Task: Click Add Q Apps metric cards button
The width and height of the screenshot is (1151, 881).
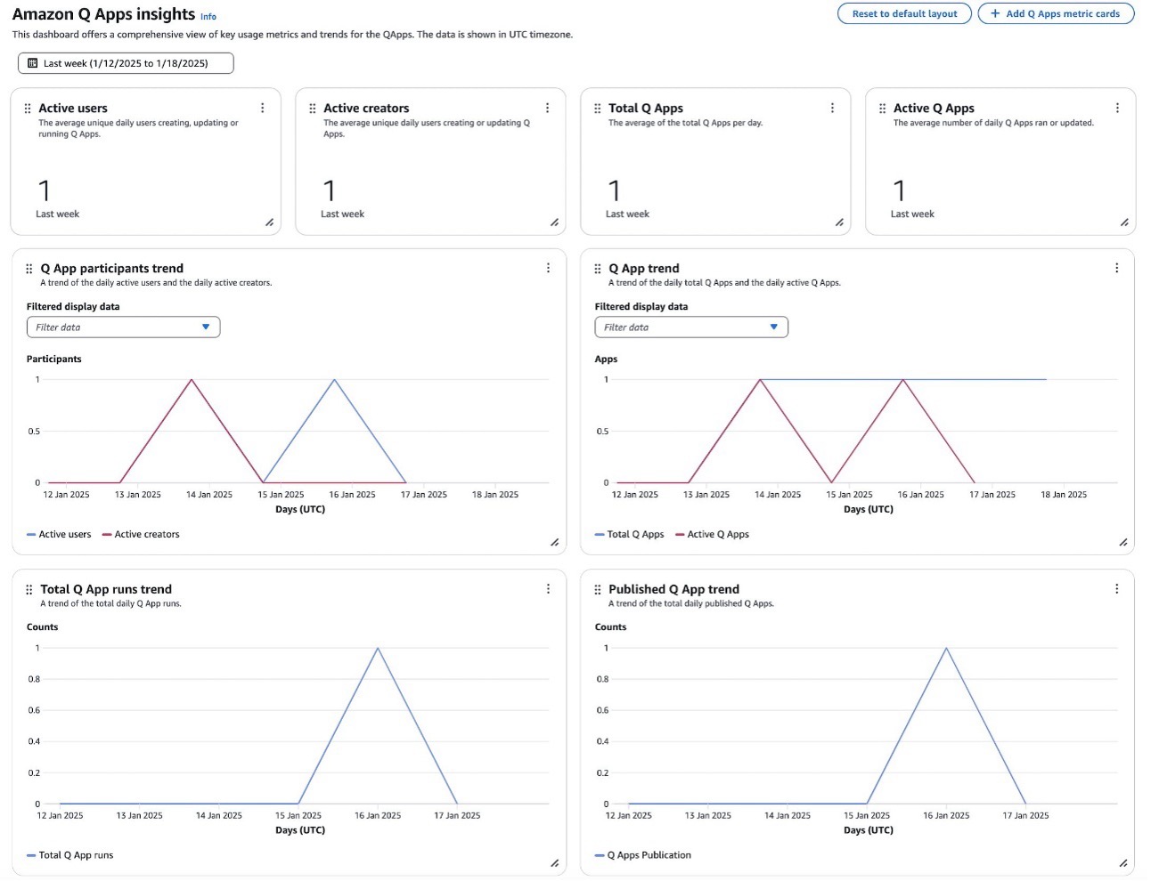Action: pos(1056,13)
